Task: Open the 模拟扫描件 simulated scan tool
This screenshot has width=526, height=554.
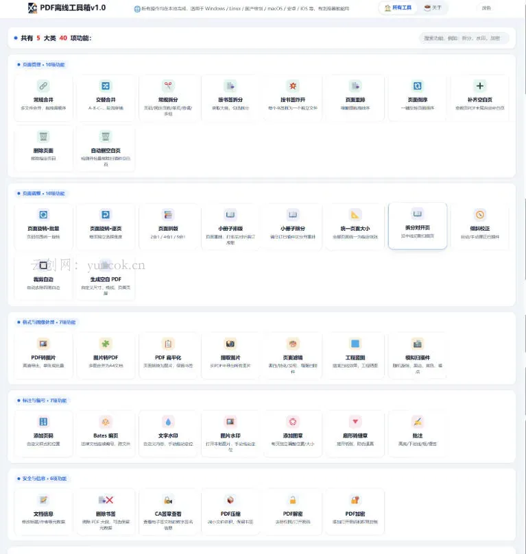Action: (418, 356)
